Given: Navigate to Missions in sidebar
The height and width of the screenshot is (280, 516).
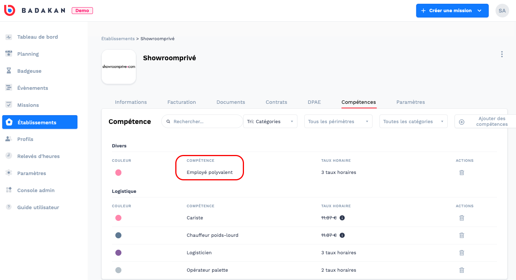Looking at the screenshot, I should [x=28, y=105].
